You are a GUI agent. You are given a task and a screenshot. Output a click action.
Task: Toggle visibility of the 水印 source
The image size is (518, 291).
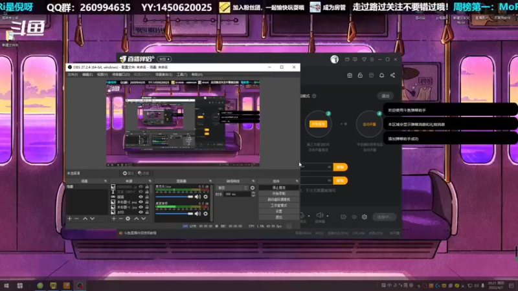[141, 212]
